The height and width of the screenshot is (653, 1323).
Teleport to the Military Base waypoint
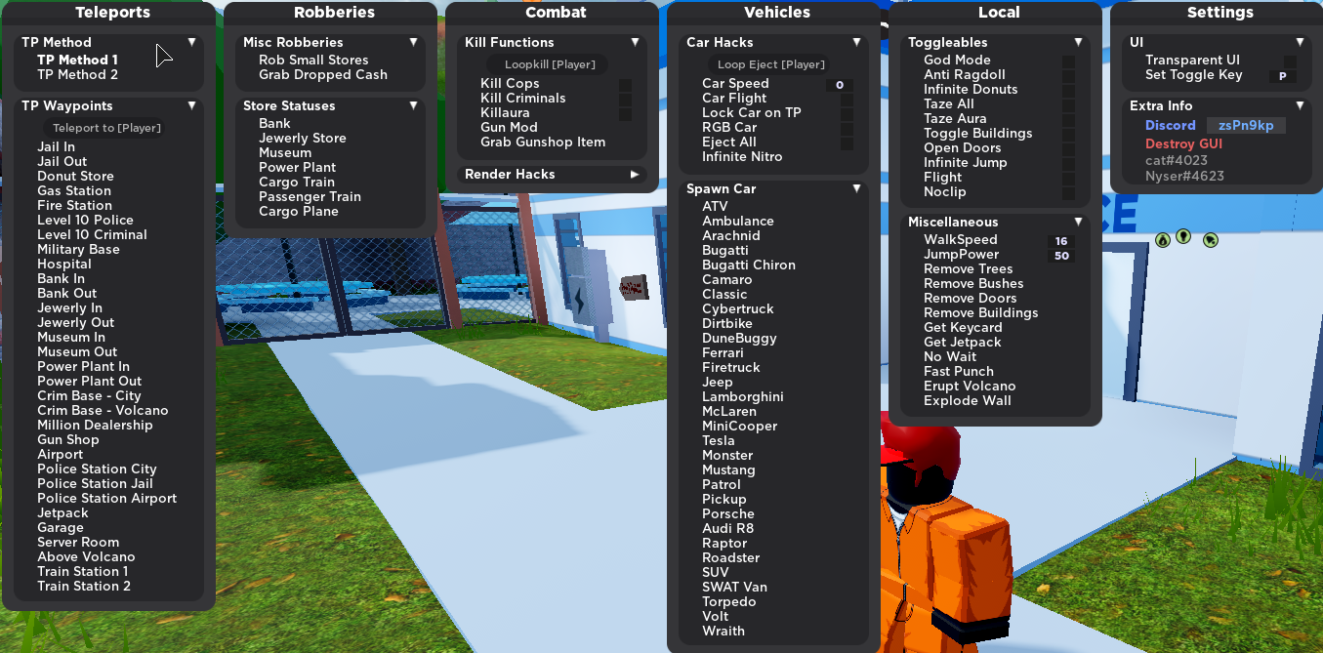coord(78,250)
